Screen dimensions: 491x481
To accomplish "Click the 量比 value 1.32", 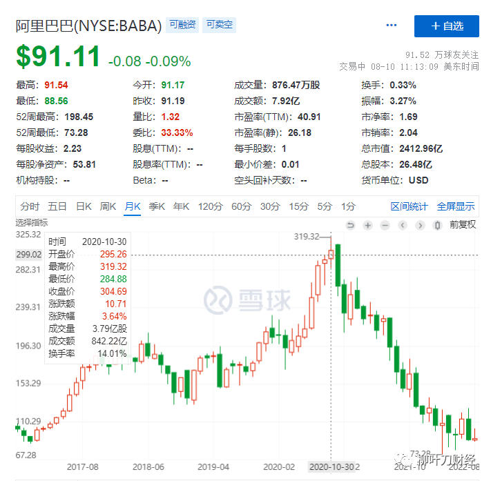I will point(171,117).
